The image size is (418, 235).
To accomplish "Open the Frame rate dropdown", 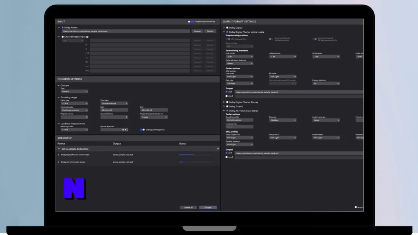I will tap(74, 103).
